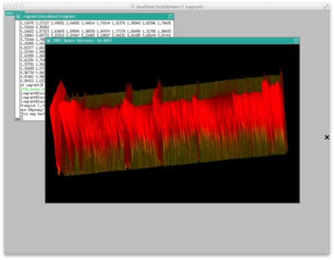Enter fullscreen via the VNC viewer arrows icon
334x260 pixels.
pyautogui.click(x=326, y=7)
